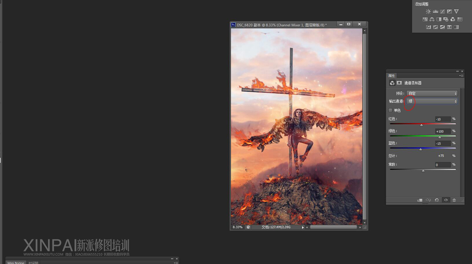The image size is (472, 264).
Task: Click the Channel Mixer icon in Properties
Action: point(392,83)
